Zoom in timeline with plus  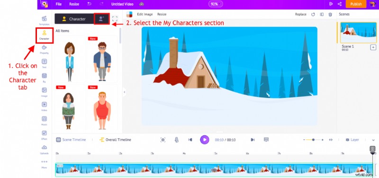[x=323, y=140]
